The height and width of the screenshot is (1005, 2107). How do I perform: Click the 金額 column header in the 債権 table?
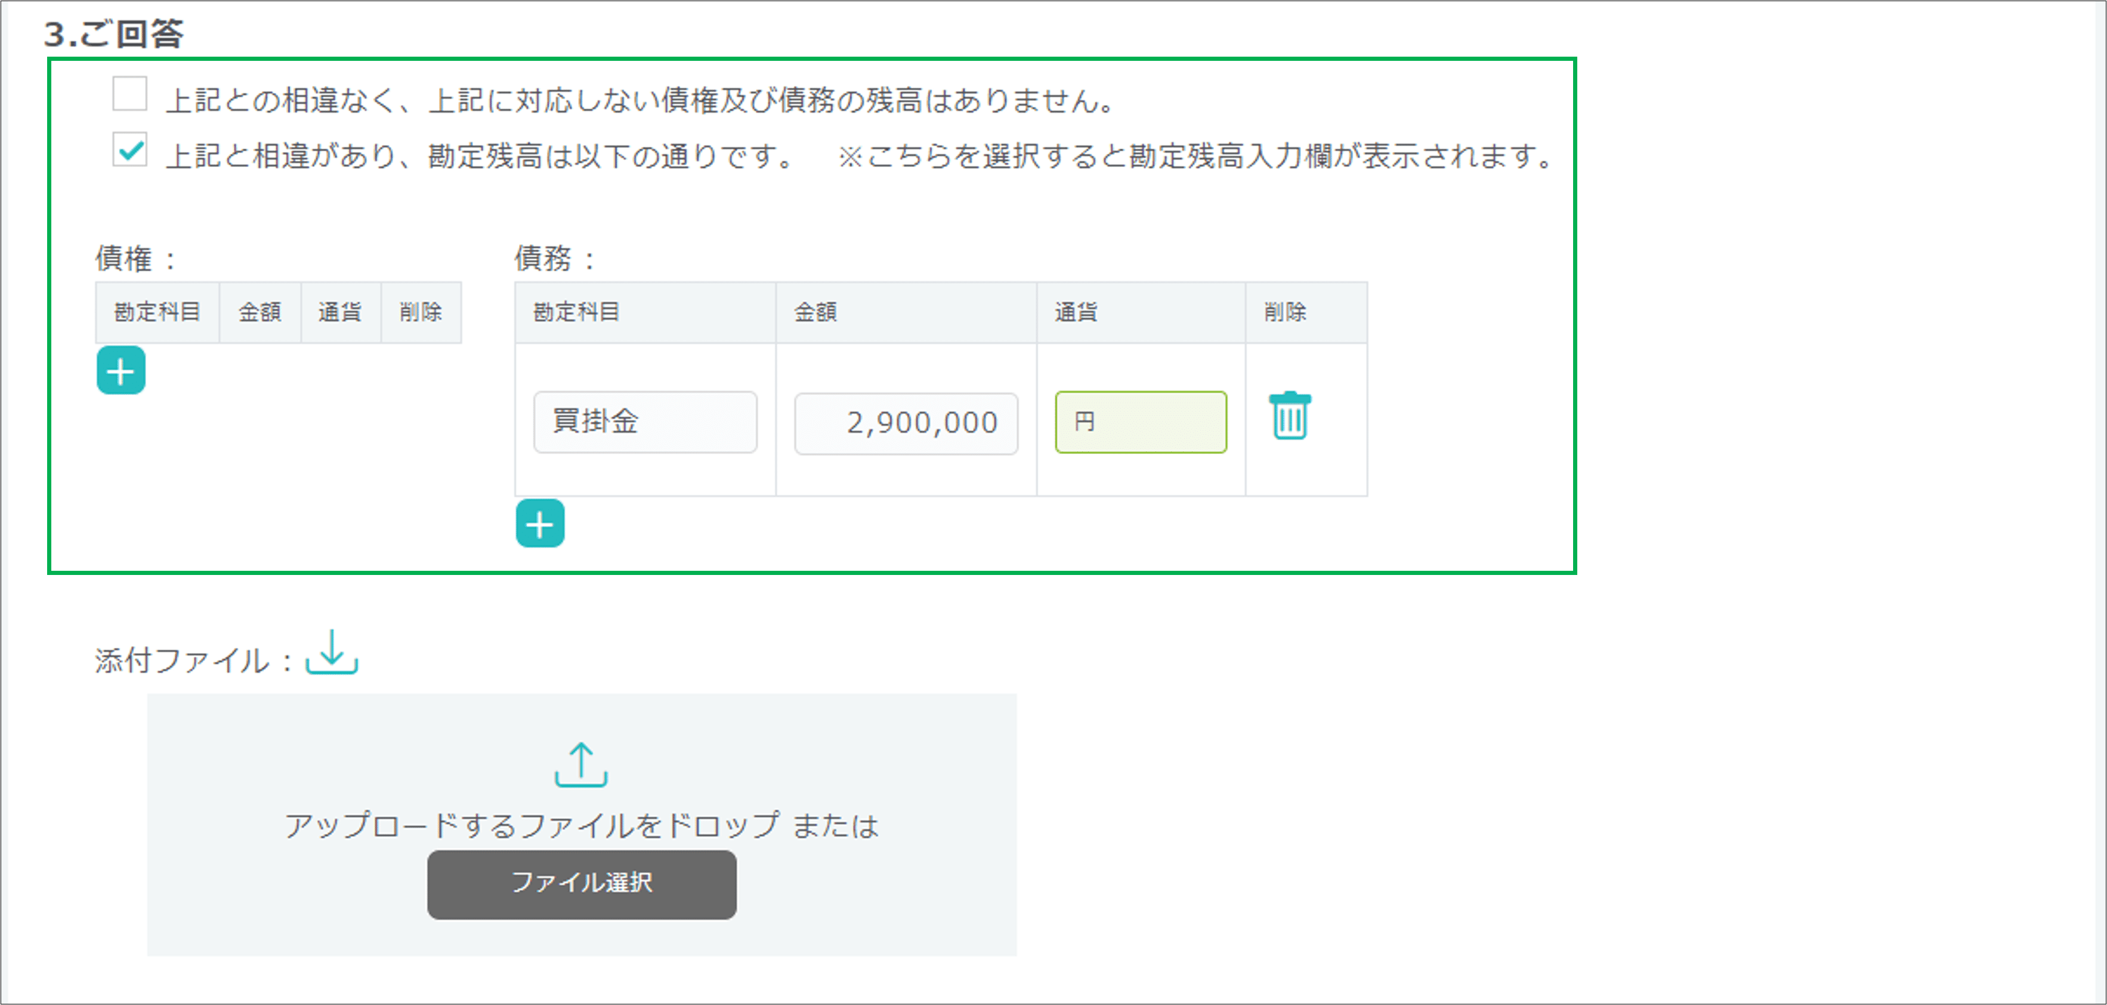259,311
